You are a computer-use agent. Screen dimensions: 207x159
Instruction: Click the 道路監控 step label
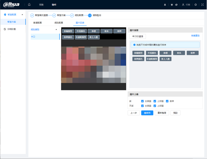tap(97, 15)
